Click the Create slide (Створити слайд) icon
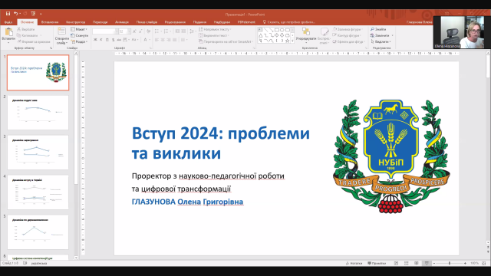Image resolution: width=491 pixels, height=276 pixels. tap(61, 31)
